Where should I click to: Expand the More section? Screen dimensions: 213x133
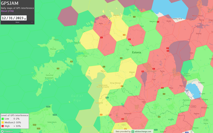[x=17, y=22]
